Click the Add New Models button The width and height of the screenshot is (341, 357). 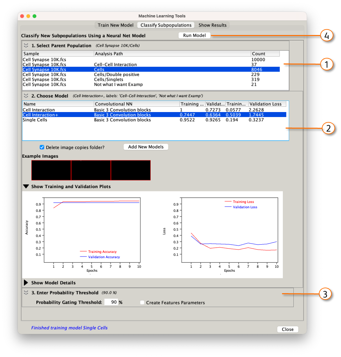[x=146, y=147]
